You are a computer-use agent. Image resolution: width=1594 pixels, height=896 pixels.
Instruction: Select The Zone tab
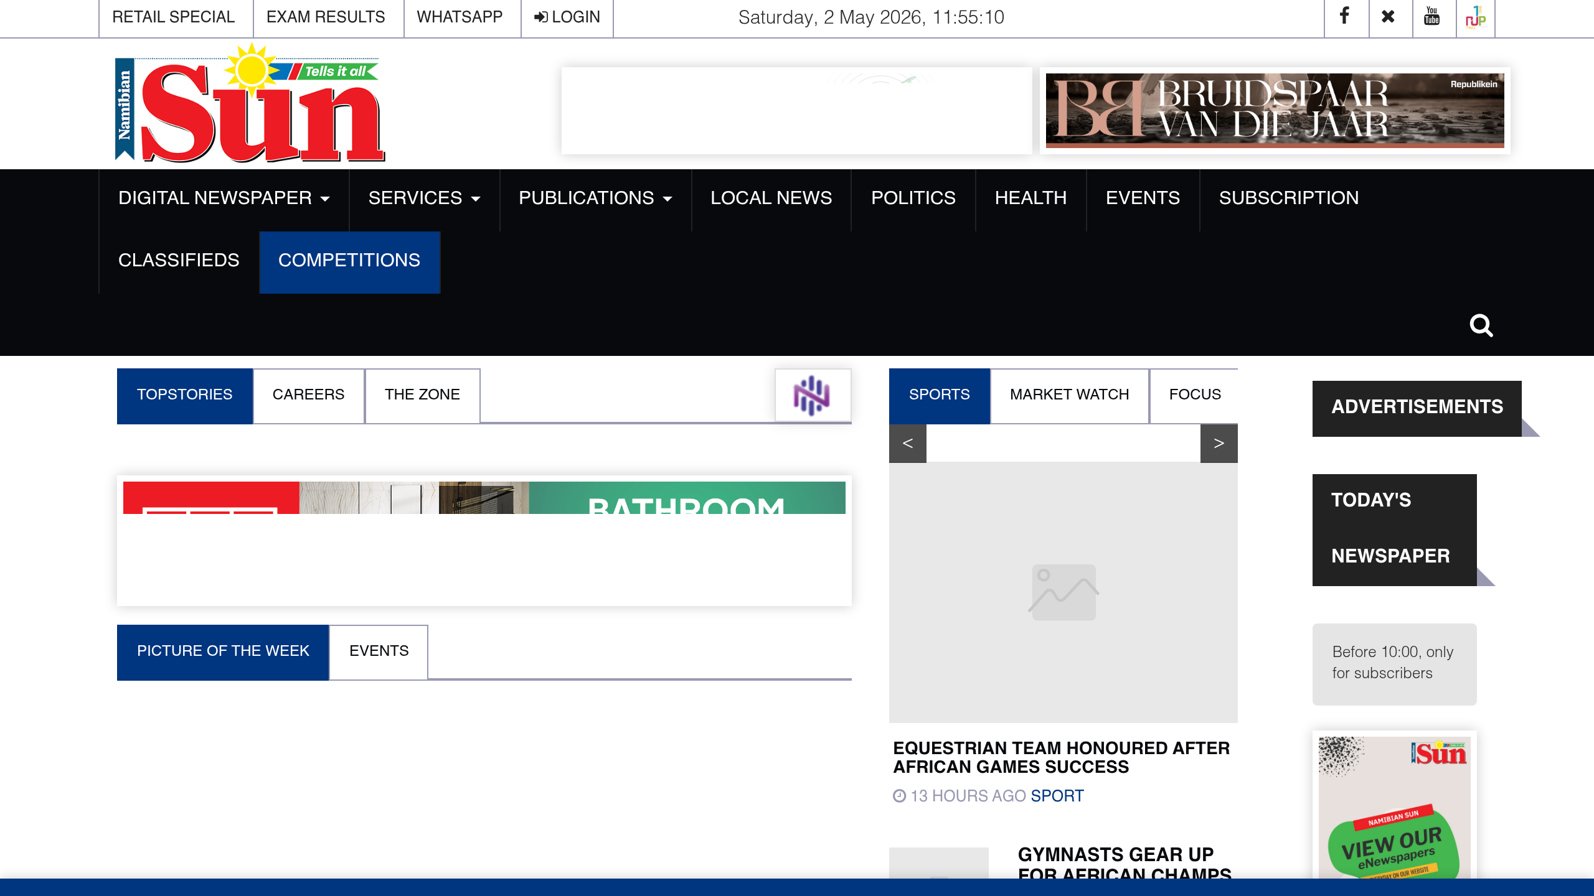(x=422, y=395)
